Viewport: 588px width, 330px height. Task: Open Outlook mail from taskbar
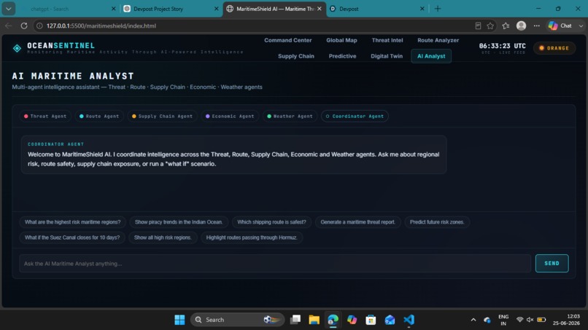[390, 320]
